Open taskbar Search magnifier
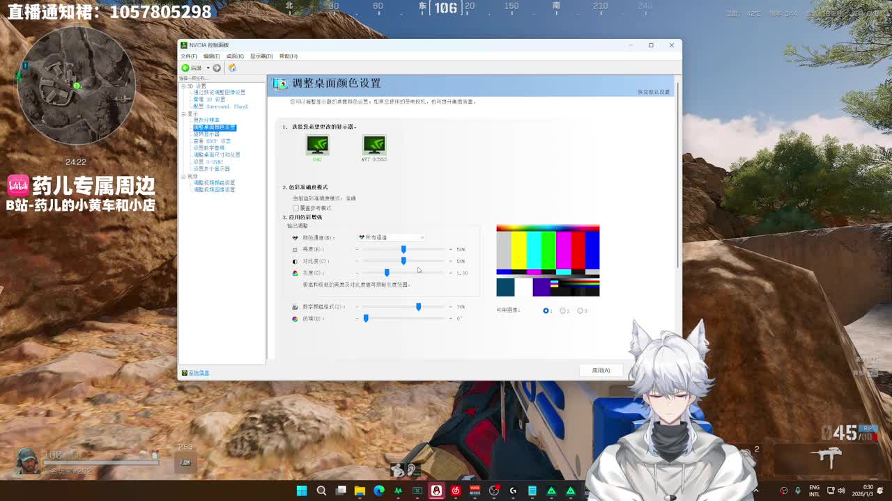The width and height of the screenshot is (892, 501). coord(321,491)
